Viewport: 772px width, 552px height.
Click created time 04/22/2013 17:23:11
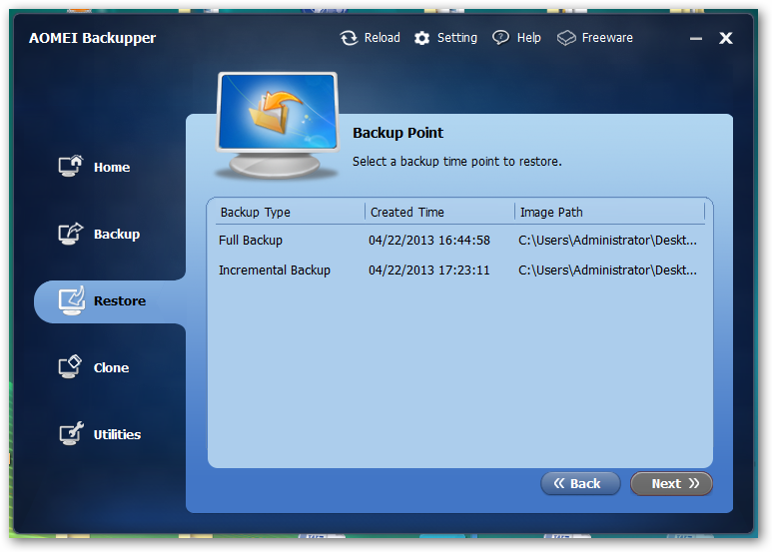point(429,271)
